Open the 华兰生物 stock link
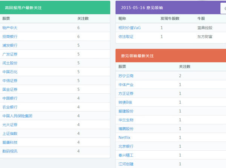The image size is (226, 168). [126, 120]
